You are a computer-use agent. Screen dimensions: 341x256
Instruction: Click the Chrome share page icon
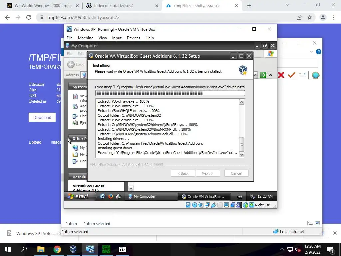[x=299, y=17]
